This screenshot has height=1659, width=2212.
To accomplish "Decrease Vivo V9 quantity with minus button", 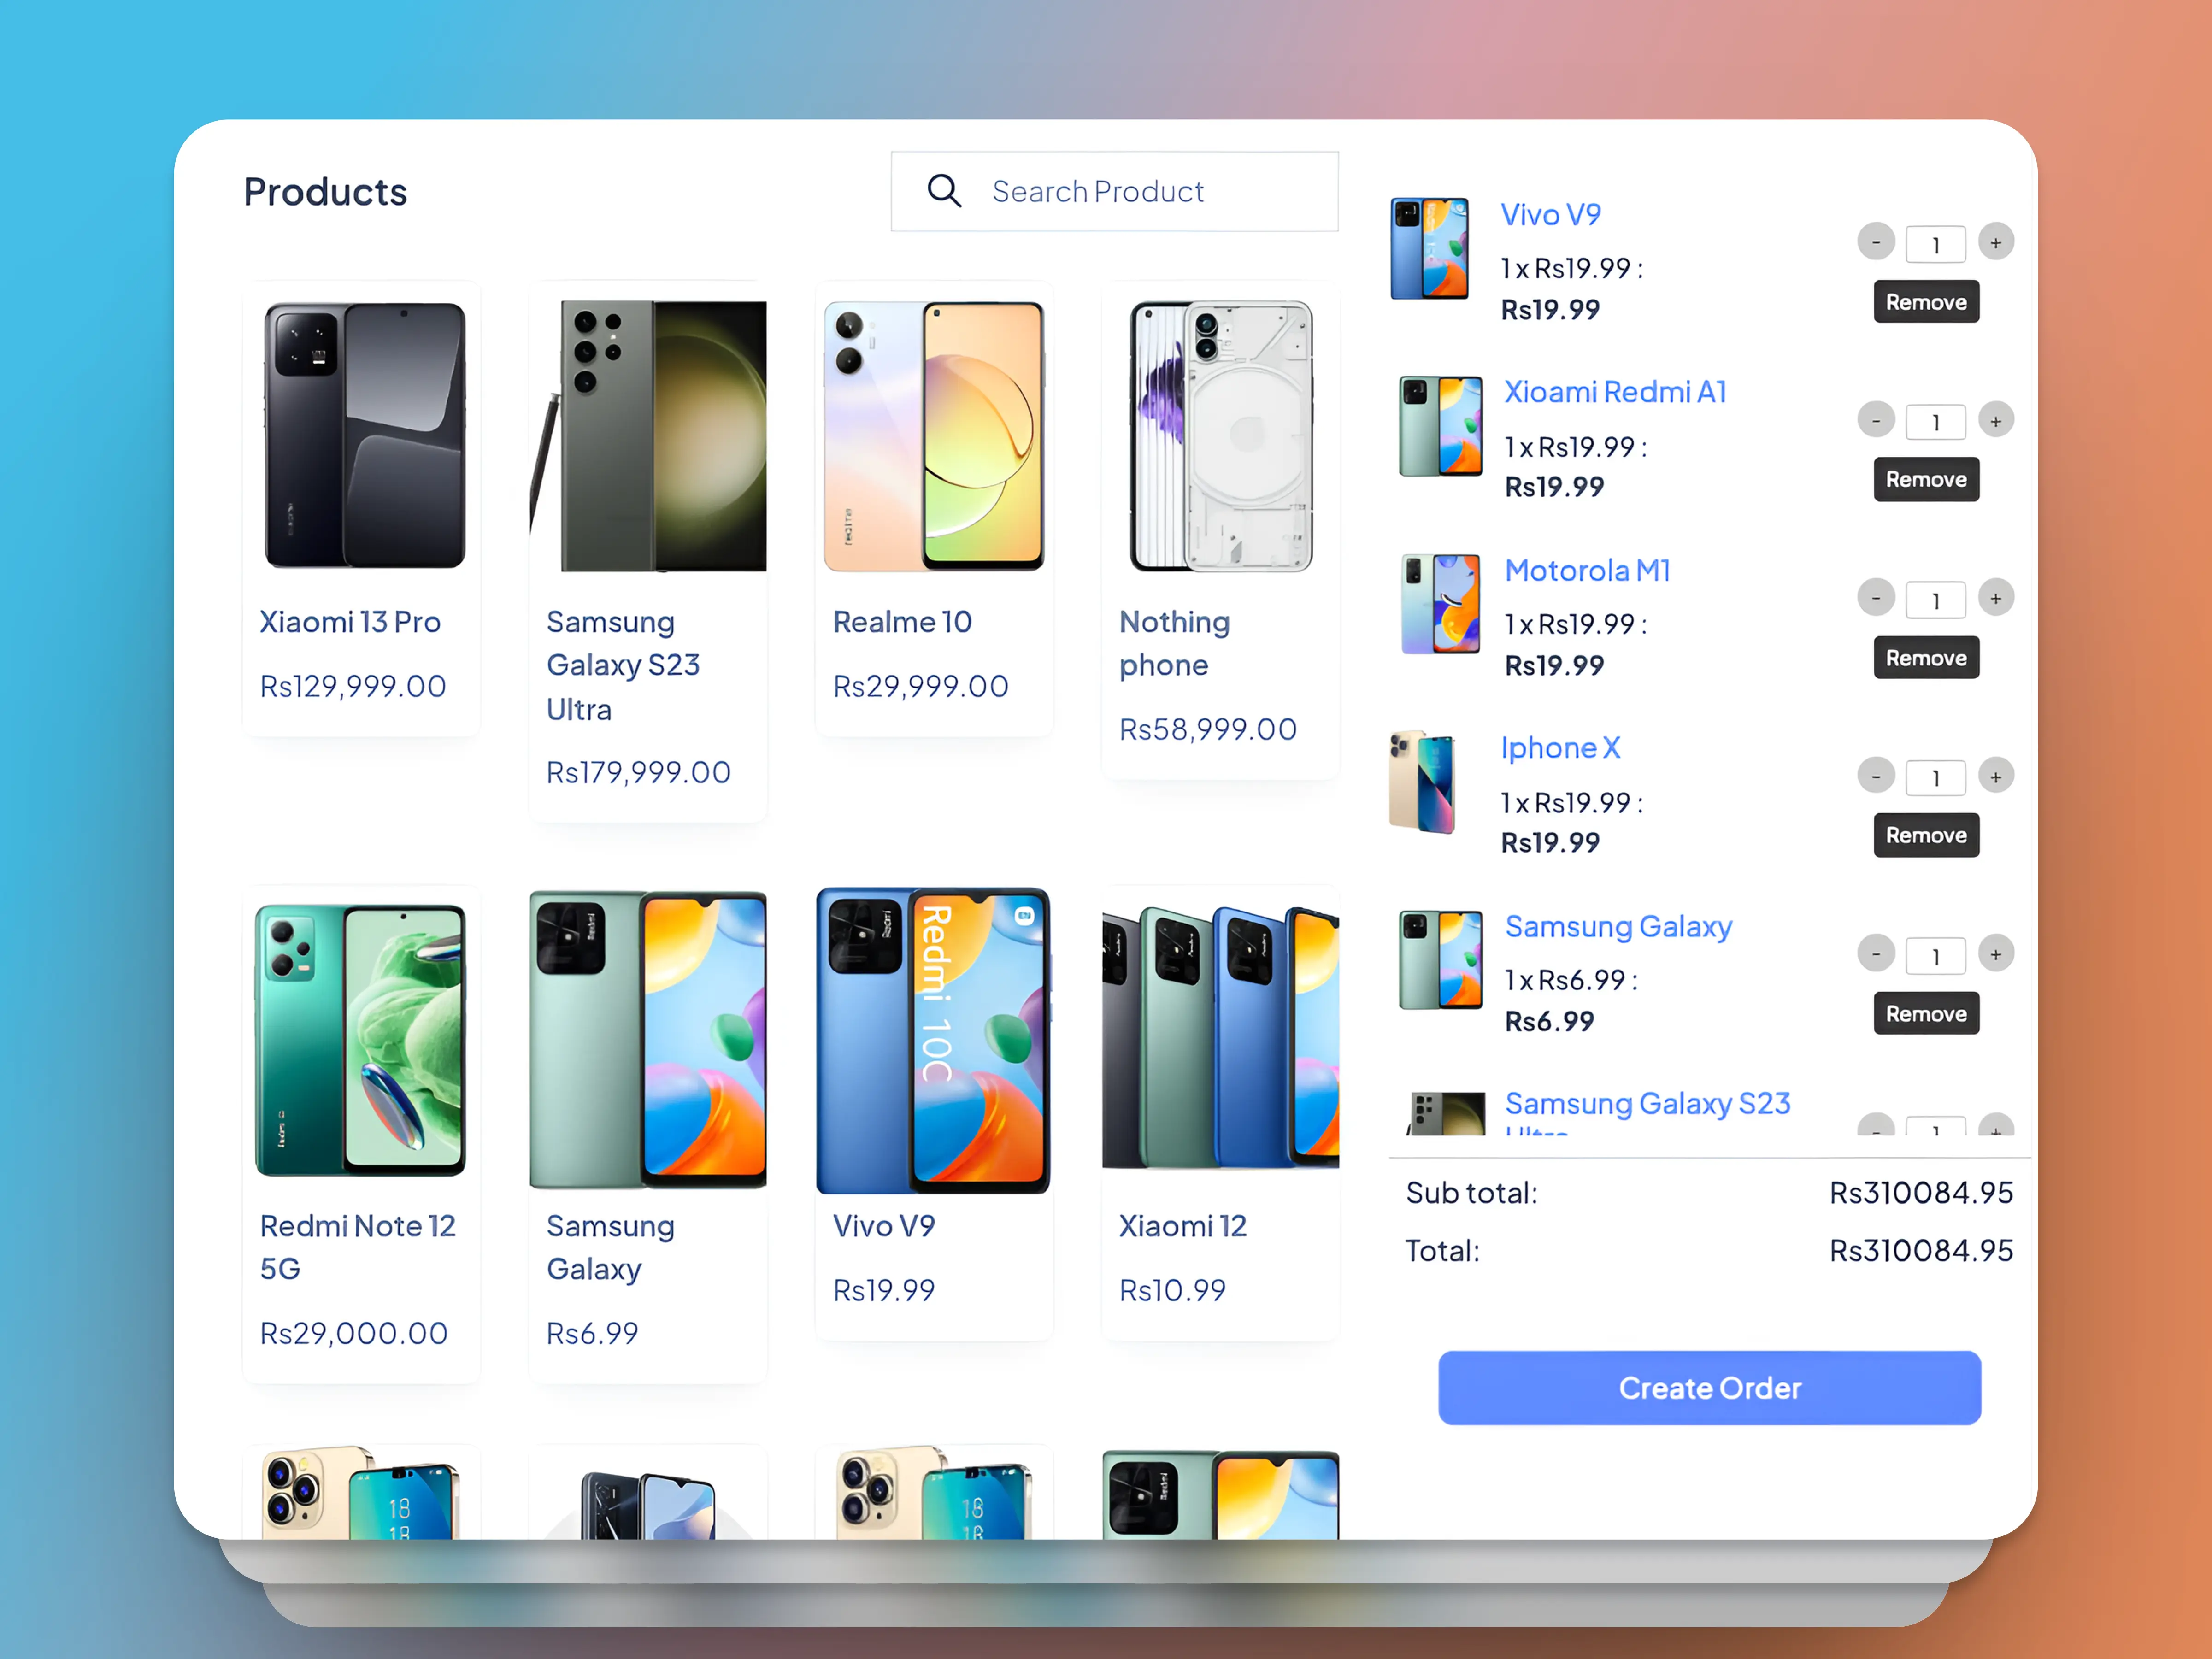I will [1876, 242].
